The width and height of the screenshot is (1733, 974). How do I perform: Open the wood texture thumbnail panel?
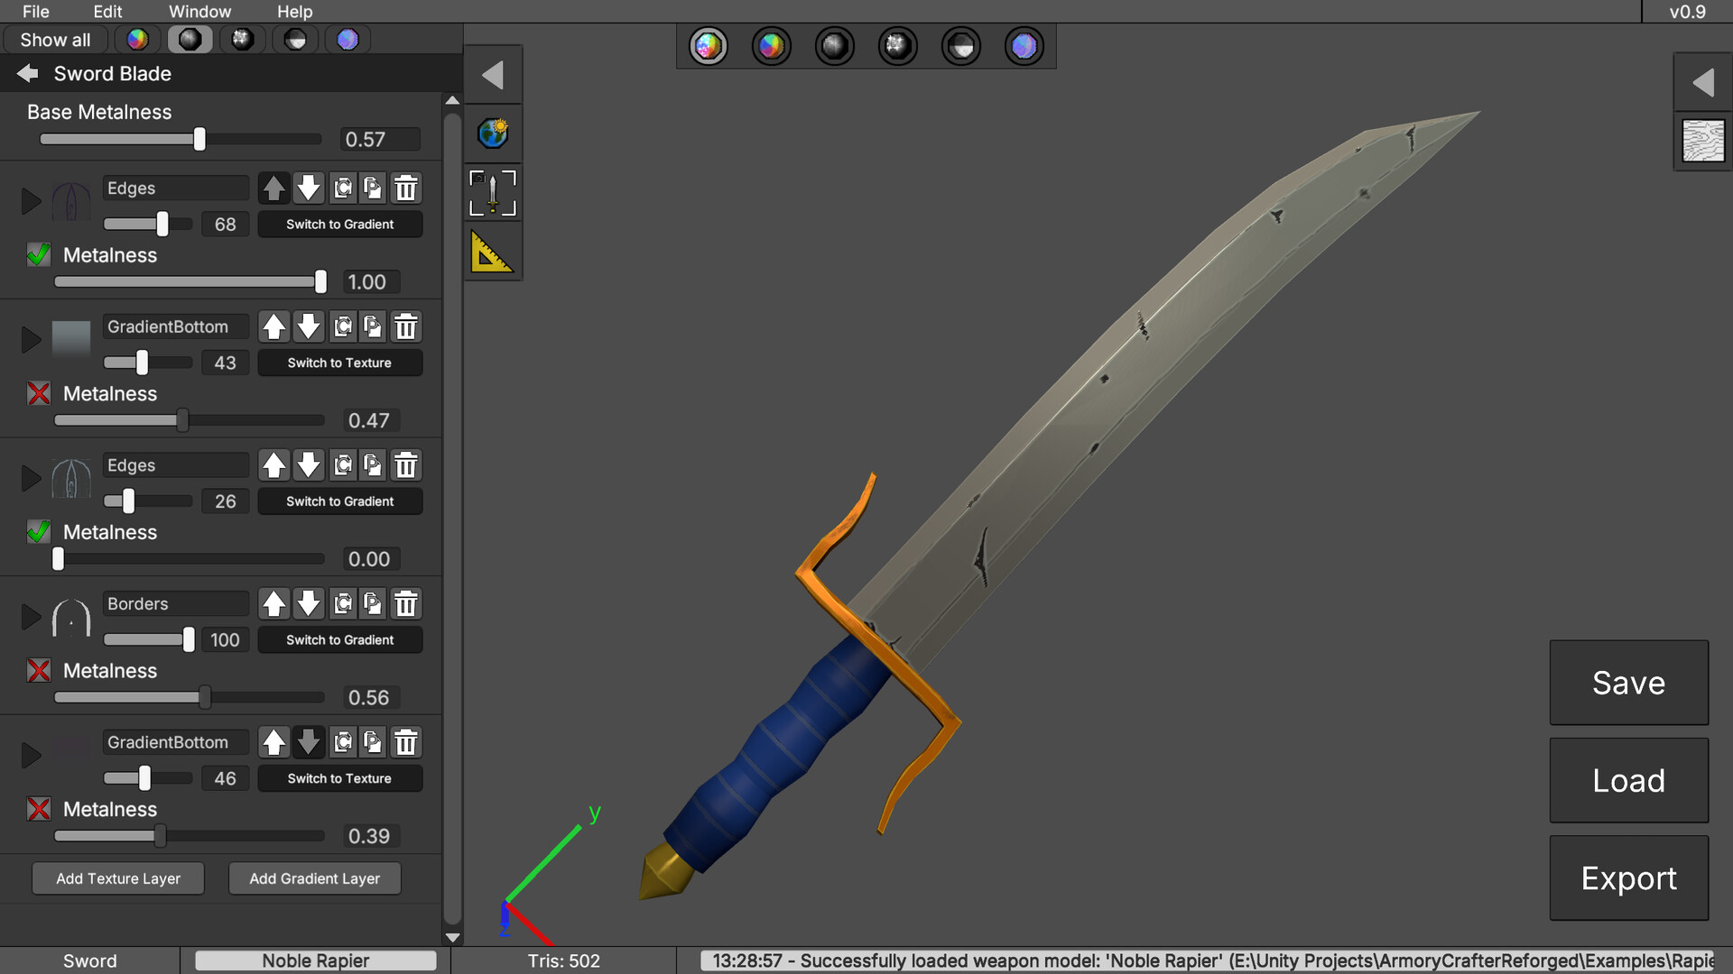pyautogui.click(x=1702, y=142)
